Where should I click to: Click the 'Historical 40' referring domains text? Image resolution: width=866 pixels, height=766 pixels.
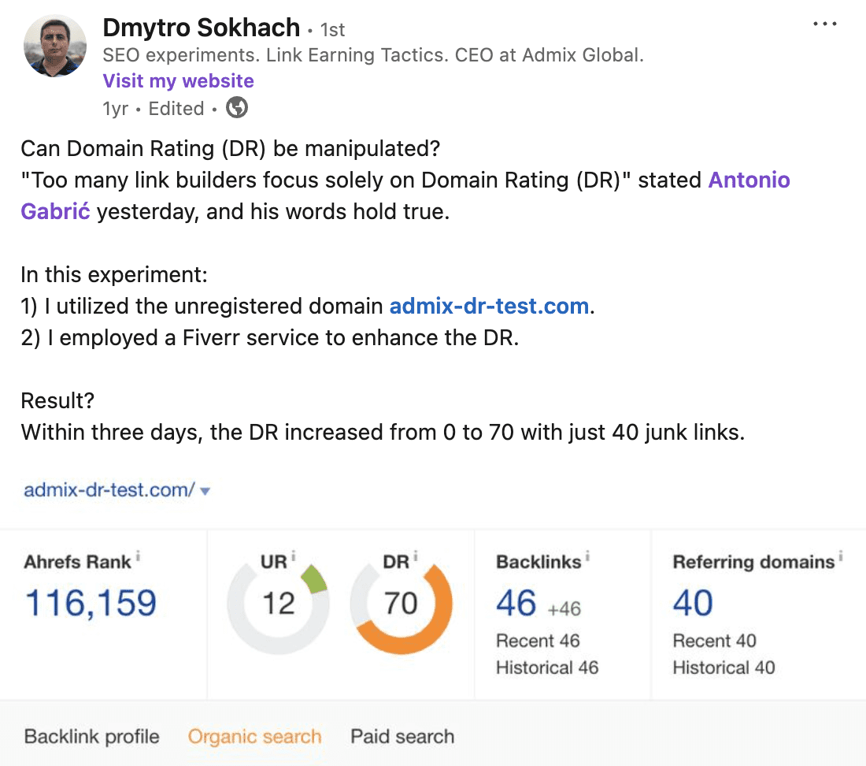click(724, 667)
